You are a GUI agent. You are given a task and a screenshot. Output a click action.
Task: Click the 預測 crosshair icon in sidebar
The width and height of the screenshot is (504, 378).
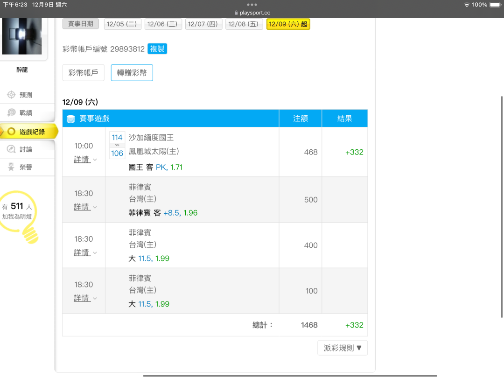[x=11, y=95]
